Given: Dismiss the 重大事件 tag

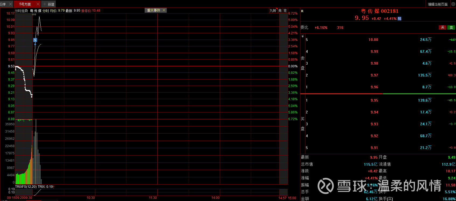Looking at the screenshot, I should pos(164,10).
